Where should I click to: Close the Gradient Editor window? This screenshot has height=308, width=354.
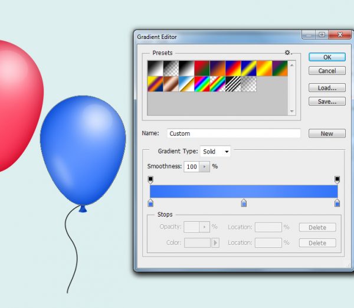[340, 35]
